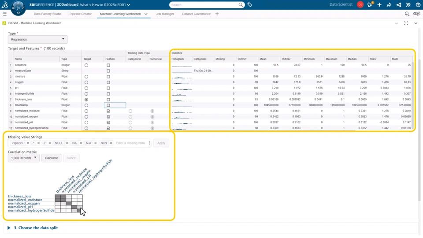Open missing value options kebab menu
Image resolution: width=423 pixels, height=238 pixels.
click(149, 143)
